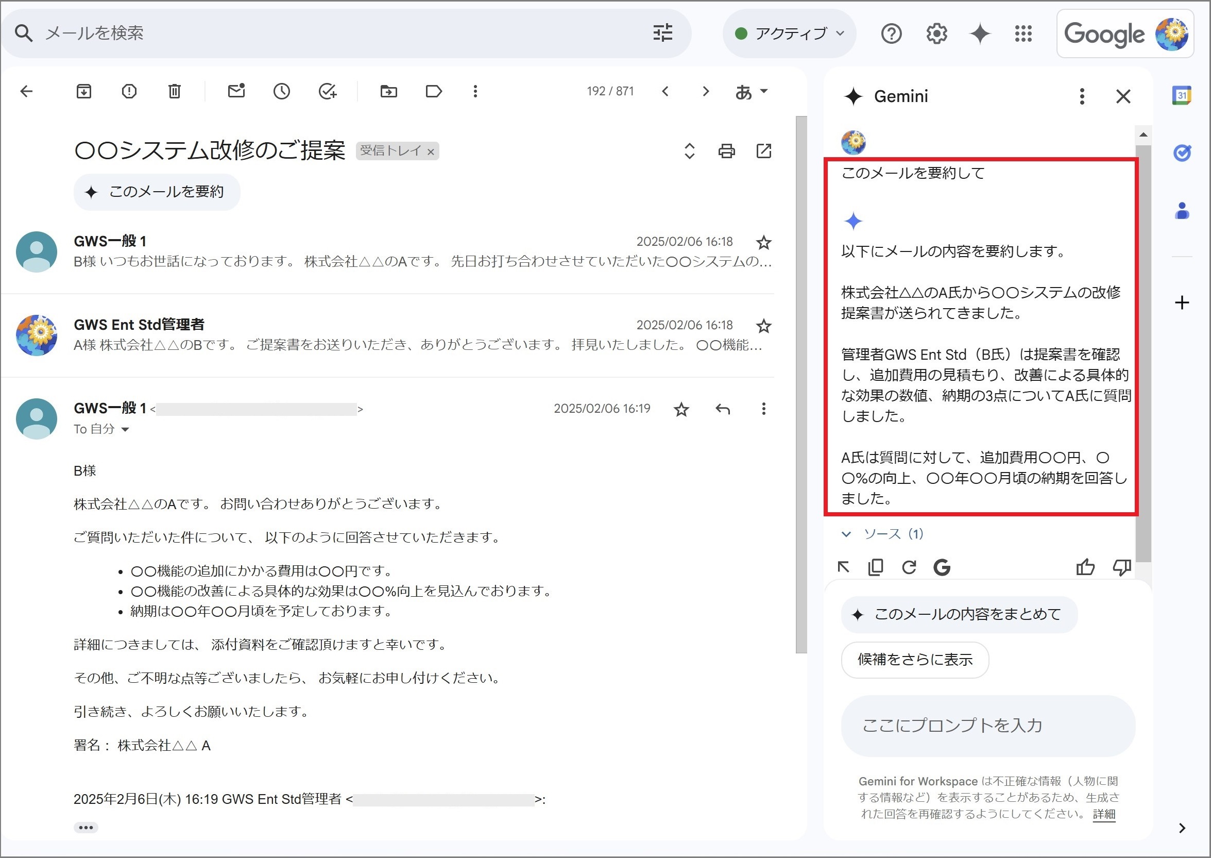1211x858 pixels.
Task: Add the email to Tasks
Action: click(328, 91)
